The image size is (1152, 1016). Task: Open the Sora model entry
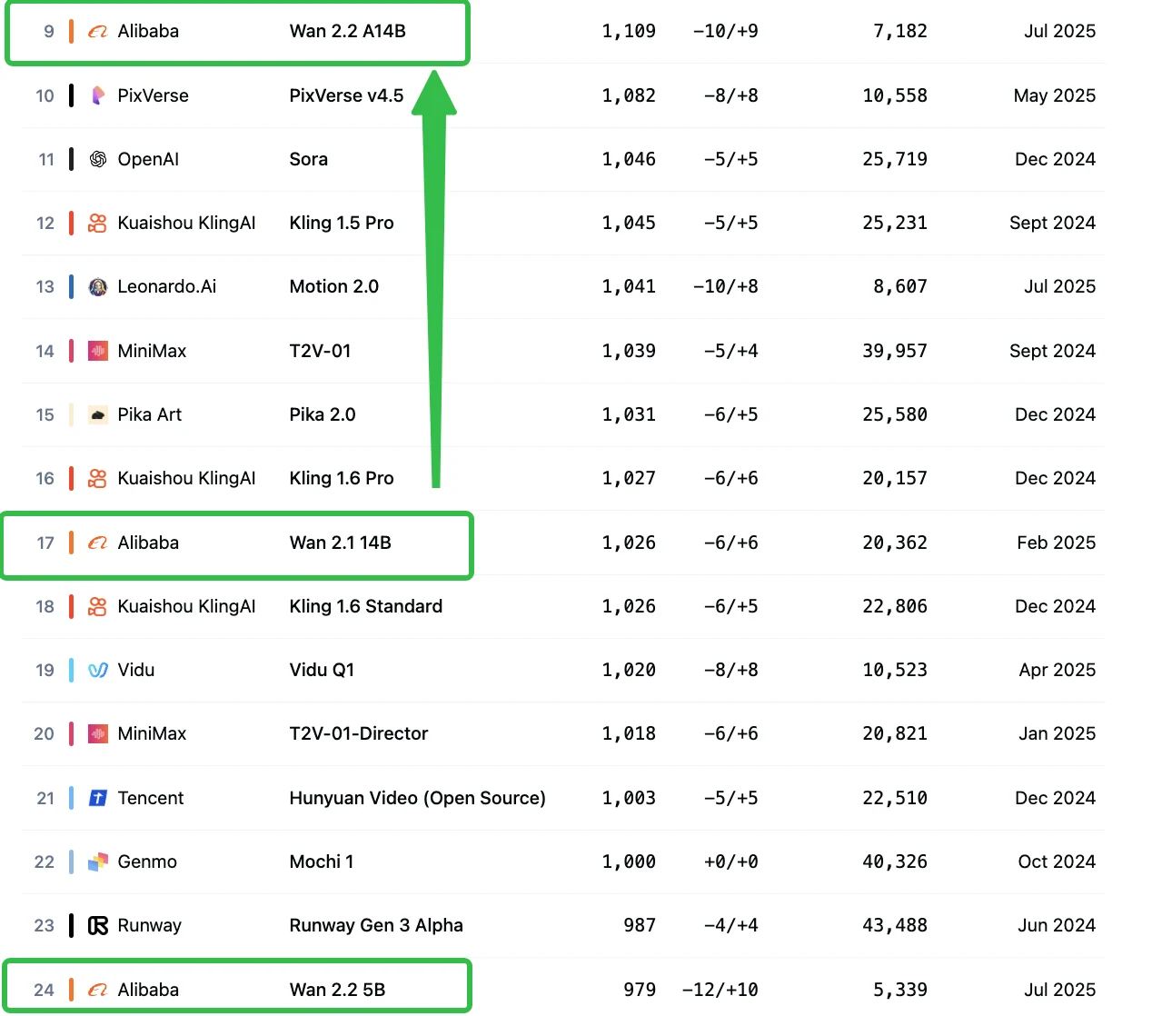[309, 160]
